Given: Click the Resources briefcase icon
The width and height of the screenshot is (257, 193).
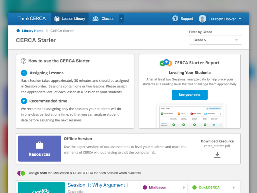Looking at the screenshot, I should click(x=39, y=145).
